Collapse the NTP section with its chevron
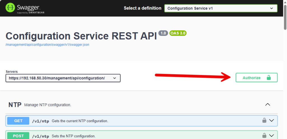Viewport: 287px width, 139px height. click(268, 105)
